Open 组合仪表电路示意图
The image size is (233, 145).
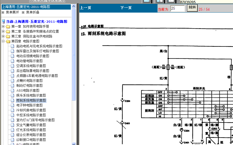(x=31, y=135)
